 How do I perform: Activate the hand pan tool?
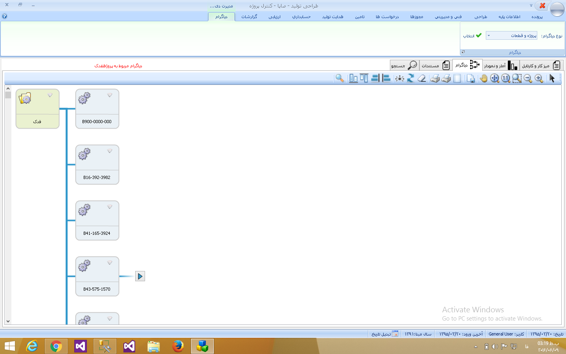point(483,78)
